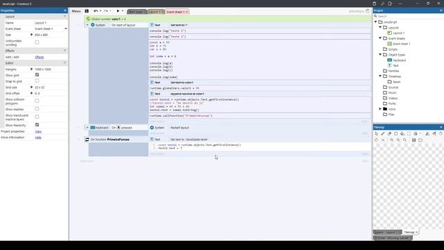Click the tilemap rotate icon
The width and height of the screenshot is (444, 250).
coord(441,133)
